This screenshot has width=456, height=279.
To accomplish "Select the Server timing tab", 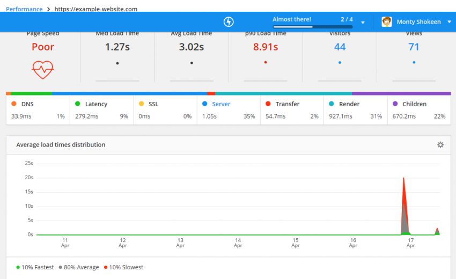I will [x=229, y=111].
